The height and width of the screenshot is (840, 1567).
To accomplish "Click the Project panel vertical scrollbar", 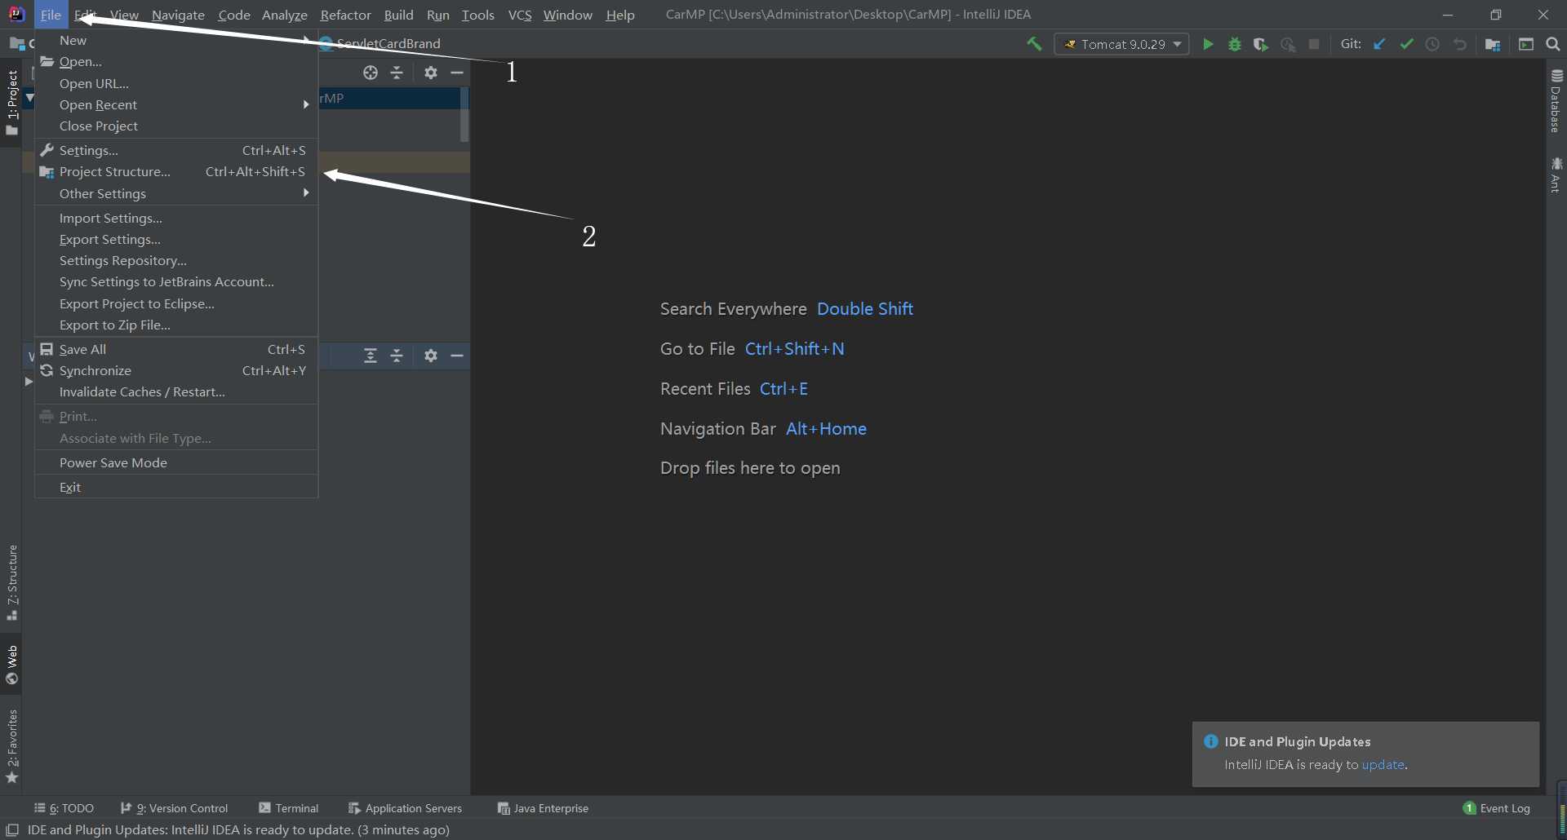I will (x=464, y=115).
